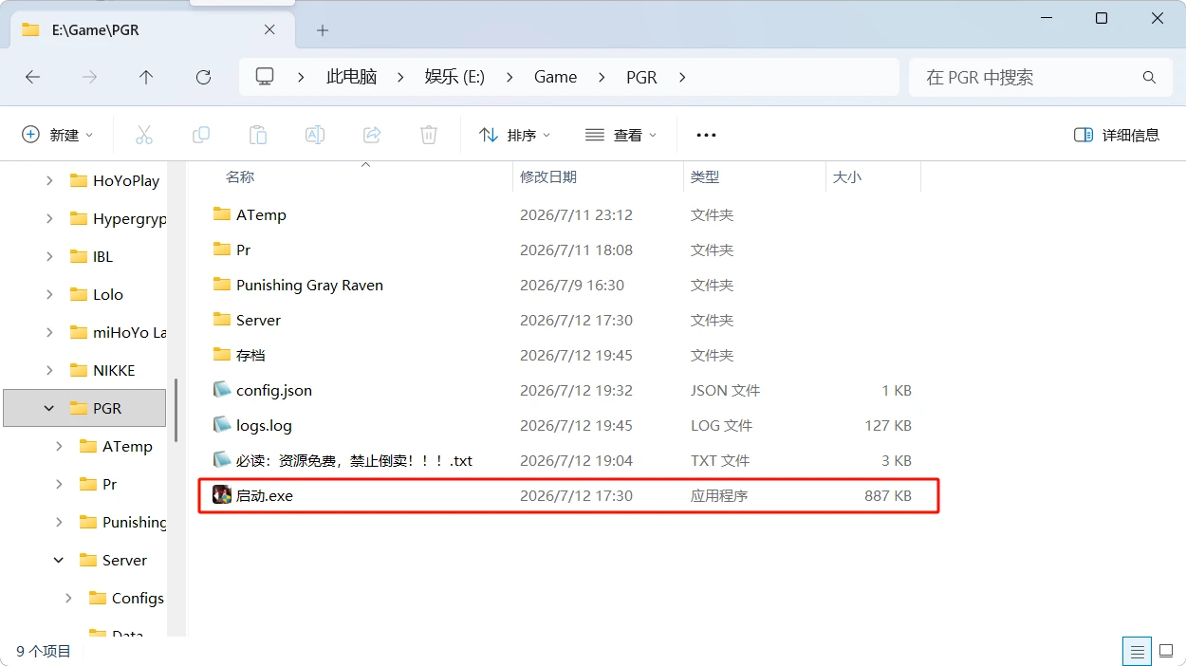Collapse the Server tree node
Image resolution: width=1186 pixels, height=666 pixels.
(x=59, y=560)
